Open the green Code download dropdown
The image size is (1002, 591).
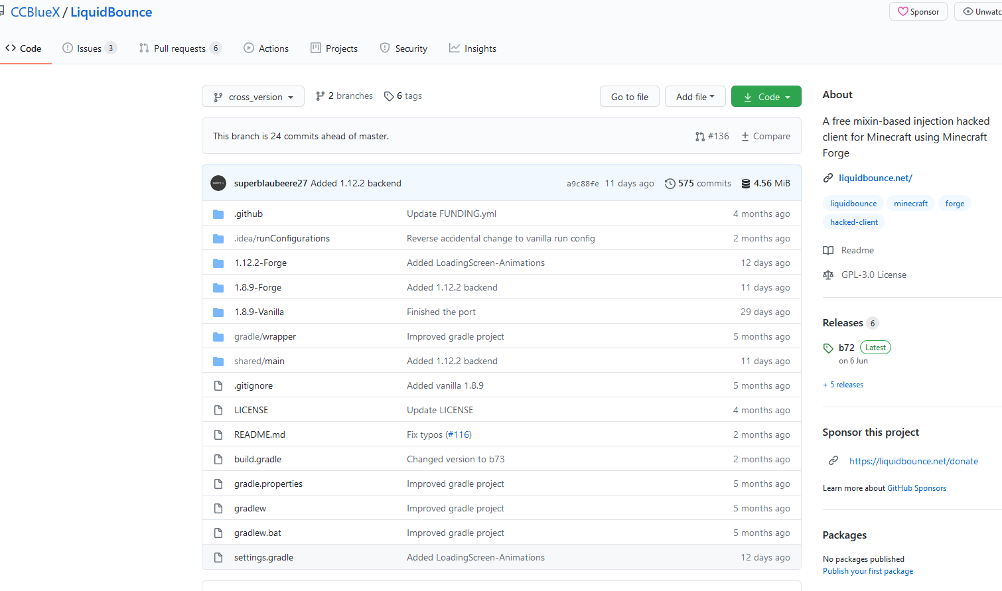coord(766,96)
